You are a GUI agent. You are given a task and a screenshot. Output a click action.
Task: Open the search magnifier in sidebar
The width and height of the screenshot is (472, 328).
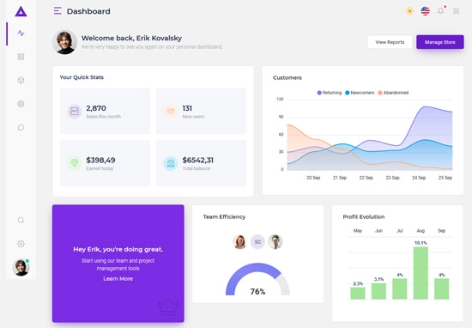point(21,220)
